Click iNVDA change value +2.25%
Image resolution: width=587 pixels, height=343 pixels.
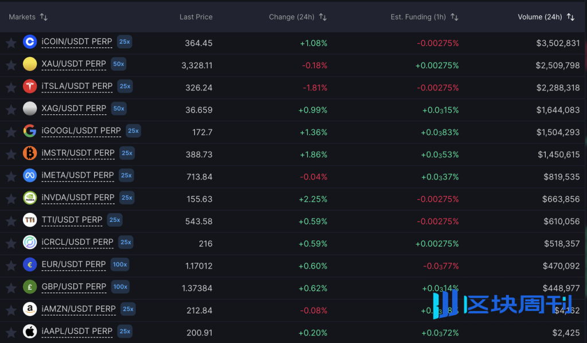tap(313, 199)
